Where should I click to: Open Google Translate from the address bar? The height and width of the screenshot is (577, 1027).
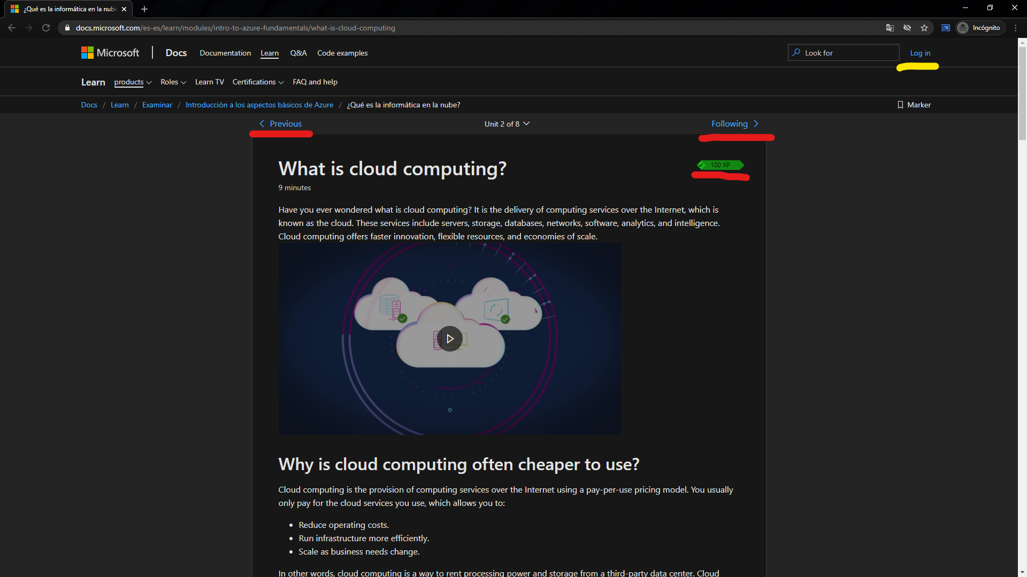click(x=890, y=28)
